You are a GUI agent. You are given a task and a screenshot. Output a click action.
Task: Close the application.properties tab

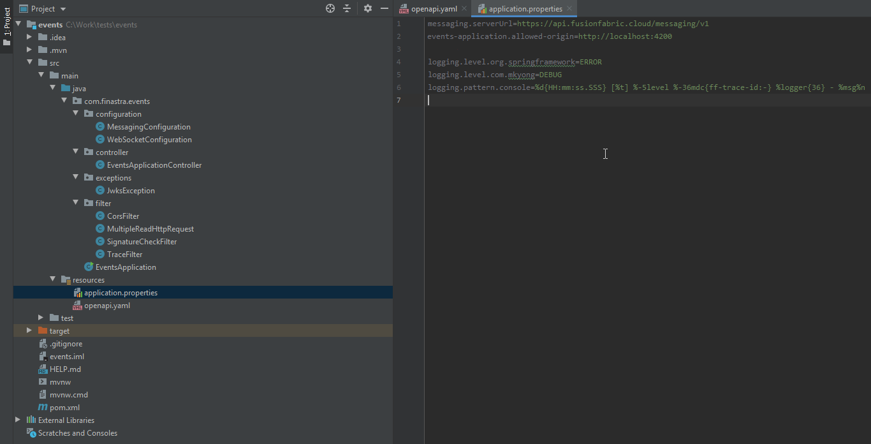(x=570, y=9)
